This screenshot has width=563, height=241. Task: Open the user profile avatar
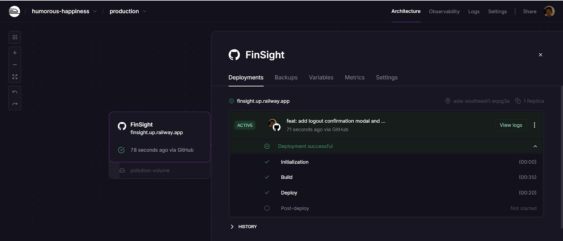pyautogui.click(x=549, y=11)
